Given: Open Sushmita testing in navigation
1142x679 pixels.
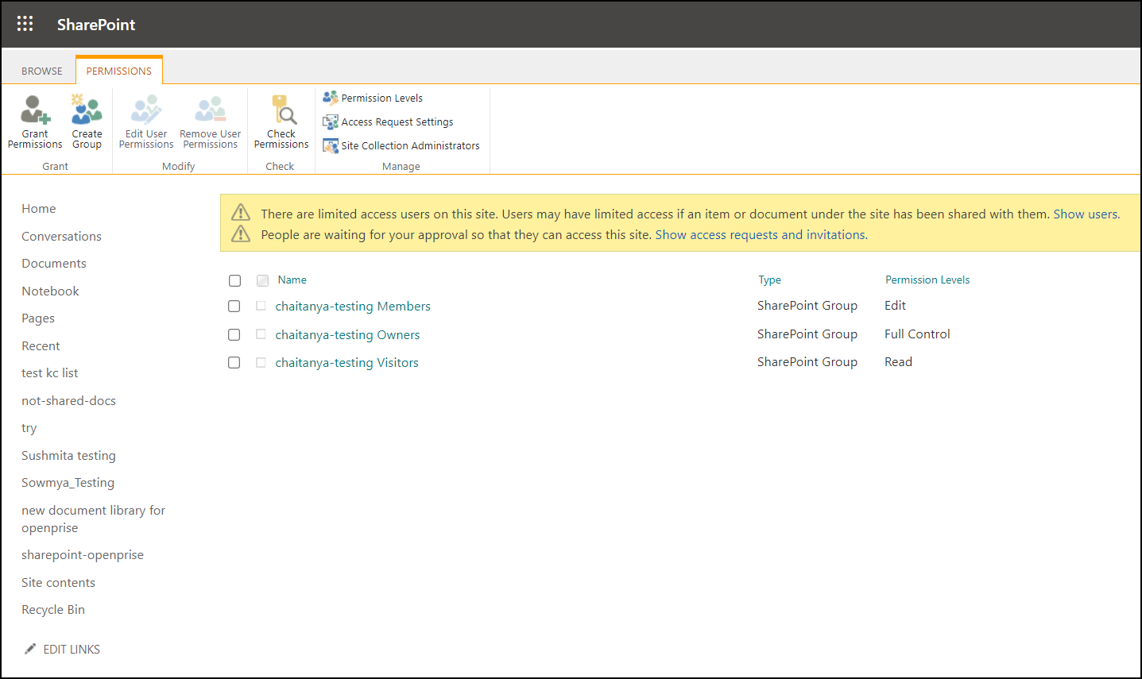Looking at the screenshot, I should click(68, 456).
